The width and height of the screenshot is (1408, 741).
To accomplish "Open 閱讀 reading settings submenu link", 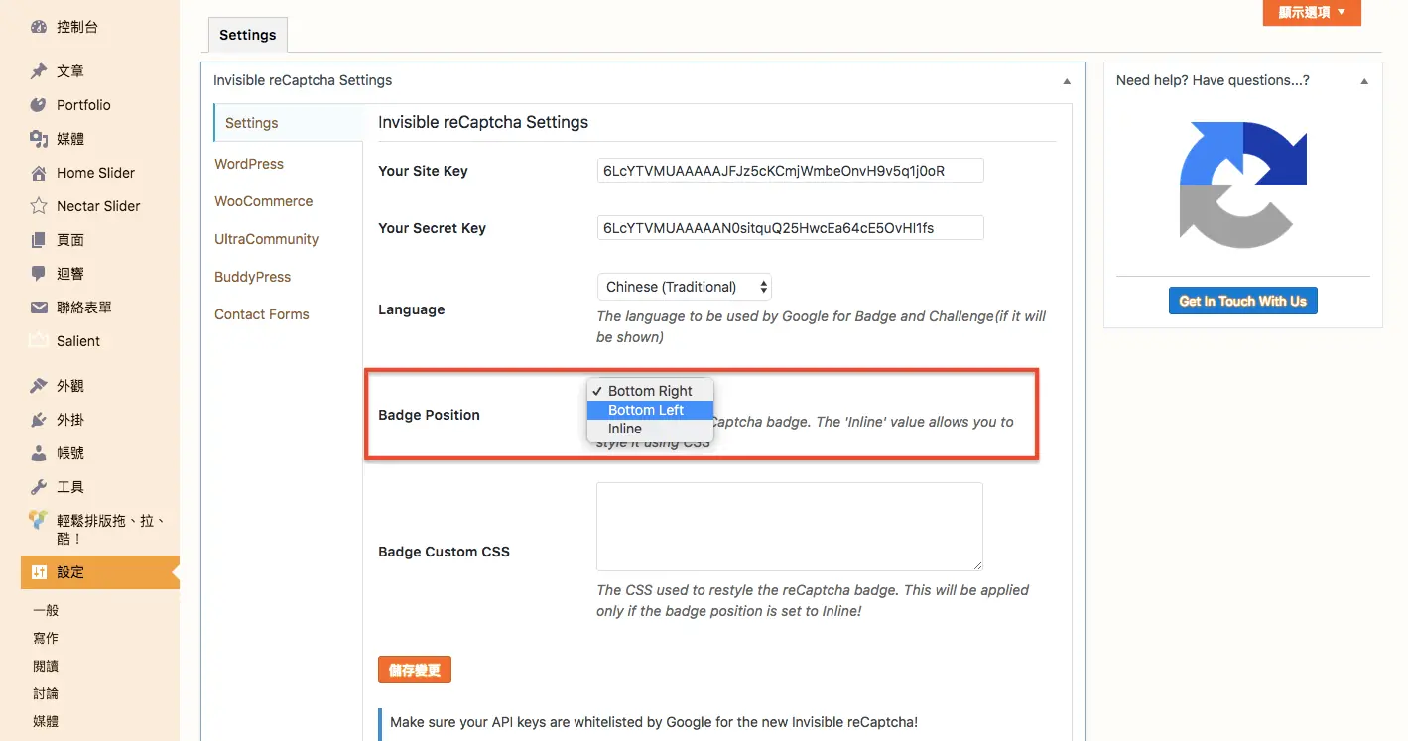I will click(x=46, y=666).
